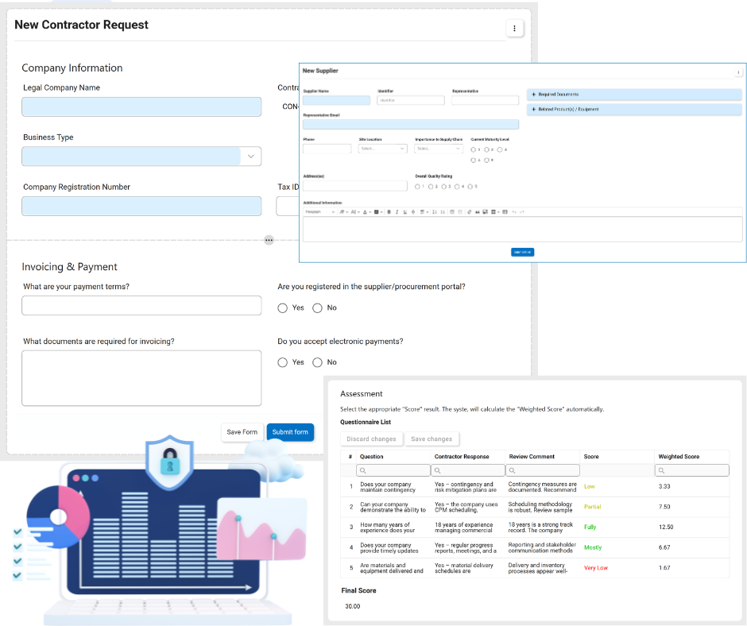The height and width of the screenshot is (626, 747).
Task: Click search icon in Question column filter
Action: (x=363, y=470)
